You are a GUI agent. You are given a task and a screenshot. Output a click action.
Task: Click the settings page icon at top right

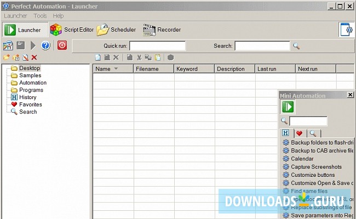click(x=347, y=30)
